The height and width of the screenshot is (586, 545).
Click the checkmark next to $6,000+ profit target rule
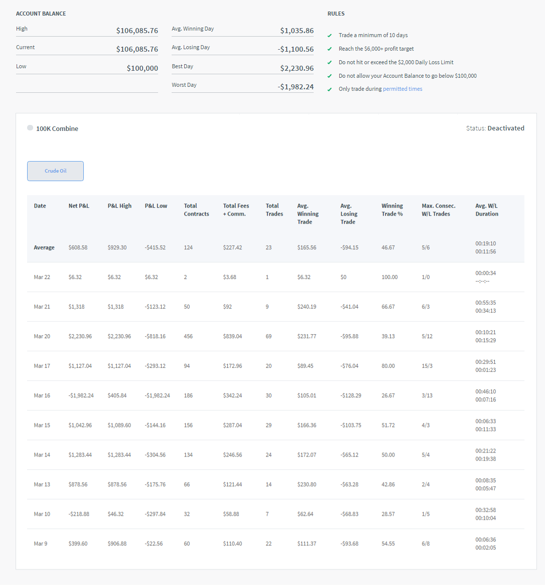click(330, 49)
